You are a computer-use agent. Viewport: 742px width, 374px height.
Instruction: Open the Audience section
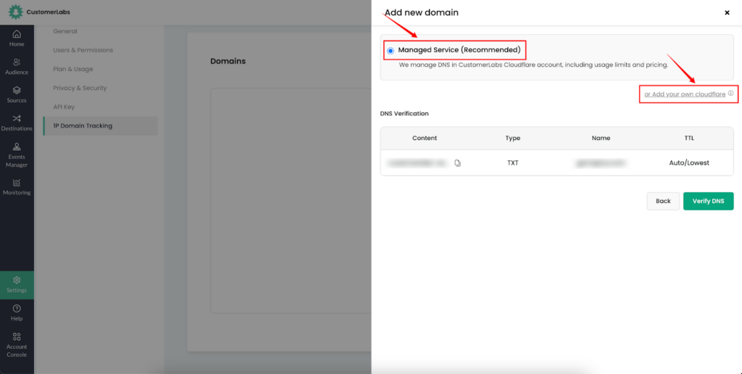pyautogui.click(x=17, y=67)
